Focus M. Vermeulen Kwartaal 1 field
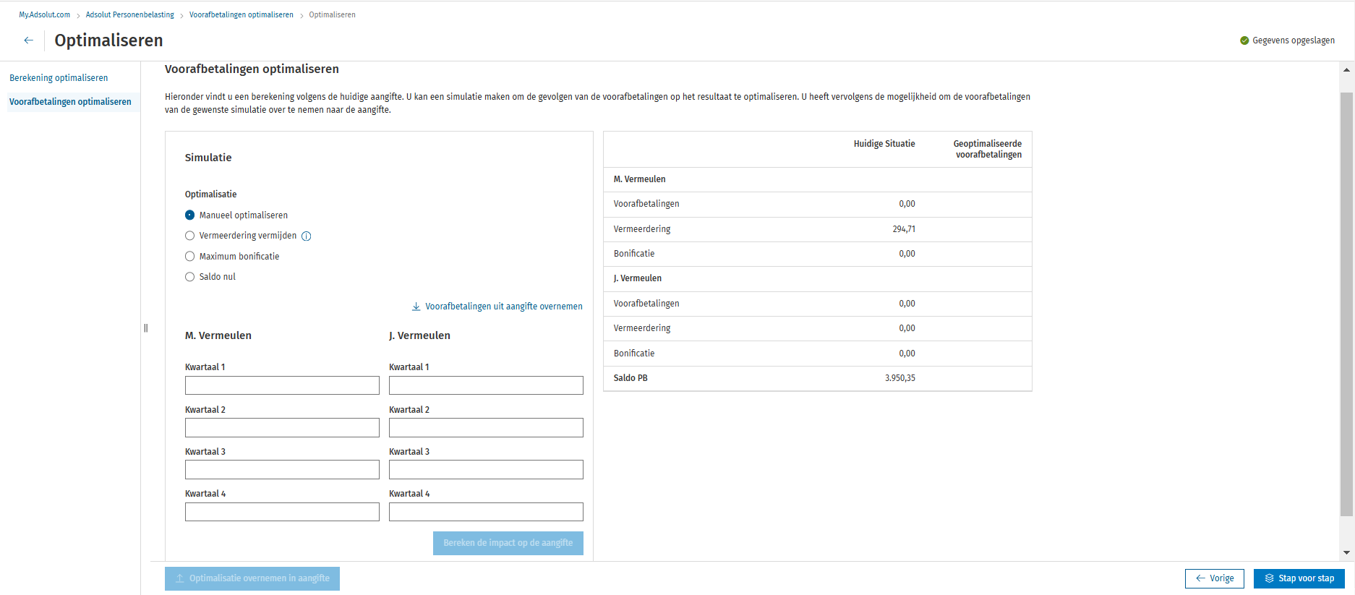This screenshot has width=1355, height=595. 282,385
